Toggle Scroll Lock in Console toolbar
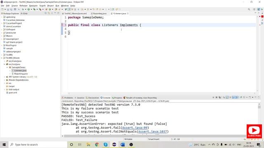This screenshot has width=264, height=148. [x=227, y=97]
